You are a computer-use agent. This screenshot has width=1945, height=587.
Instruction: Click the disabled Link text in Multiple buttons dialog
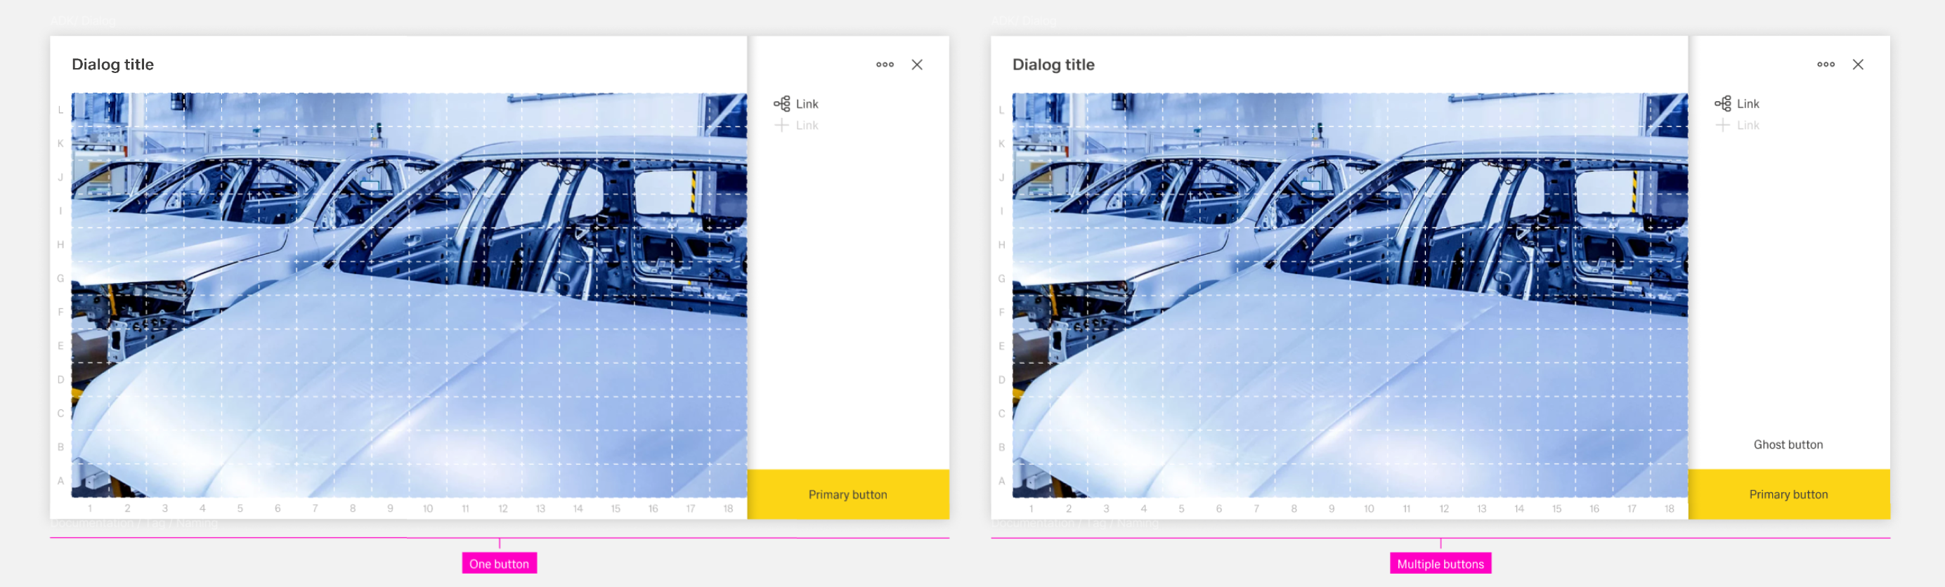coord(1747,125)
